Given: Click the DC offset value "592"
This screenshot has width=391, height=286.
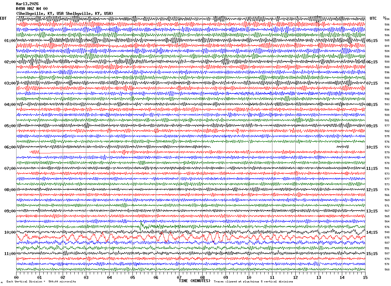Looking at the screenshot, I should tap(387, 99).
